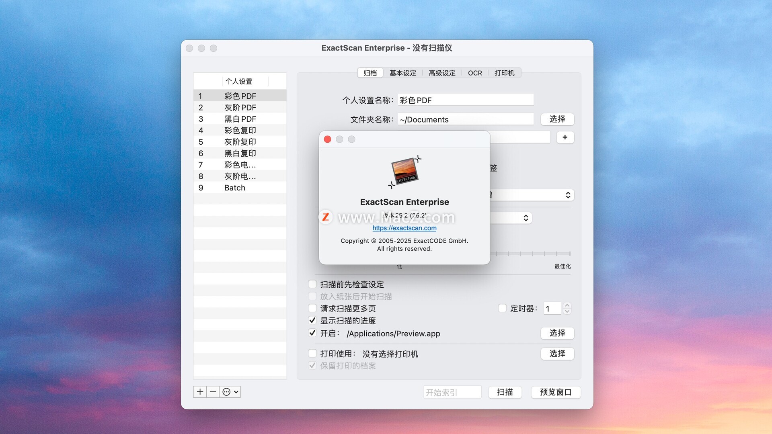The width and height of the screenshot is (772, 434).
Task: Switch to the 基本设定 tab
Action: pyautogui.click(x=403, y=73)
